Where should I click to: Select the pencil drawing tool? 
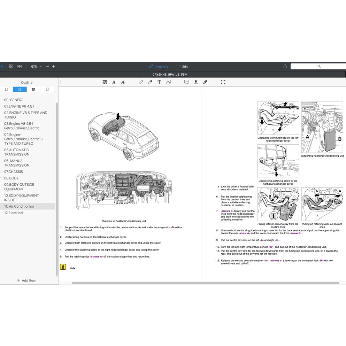coord(141,82)
